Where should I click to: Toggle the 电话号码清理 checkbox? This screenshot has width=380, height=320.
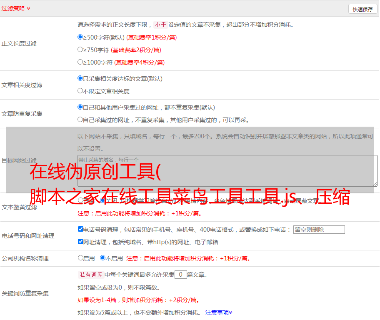(x=81, y=229)
